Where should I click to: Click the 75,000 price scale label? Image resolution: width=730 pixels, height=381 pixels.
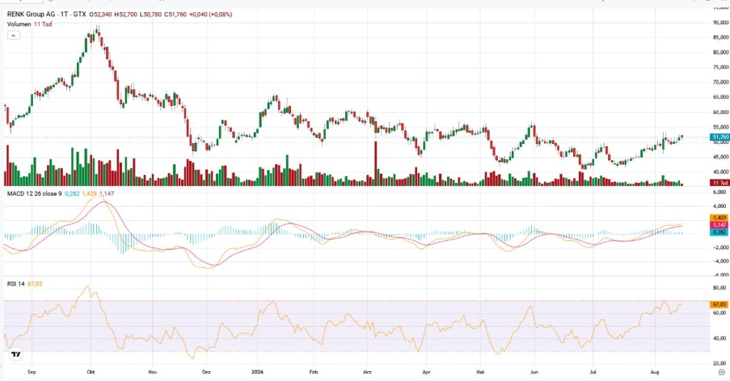click(721, 67)
